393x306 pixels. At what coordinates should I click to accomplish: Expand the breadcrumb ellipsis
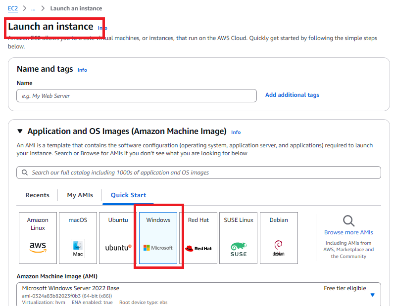click(x=33, y=8)
